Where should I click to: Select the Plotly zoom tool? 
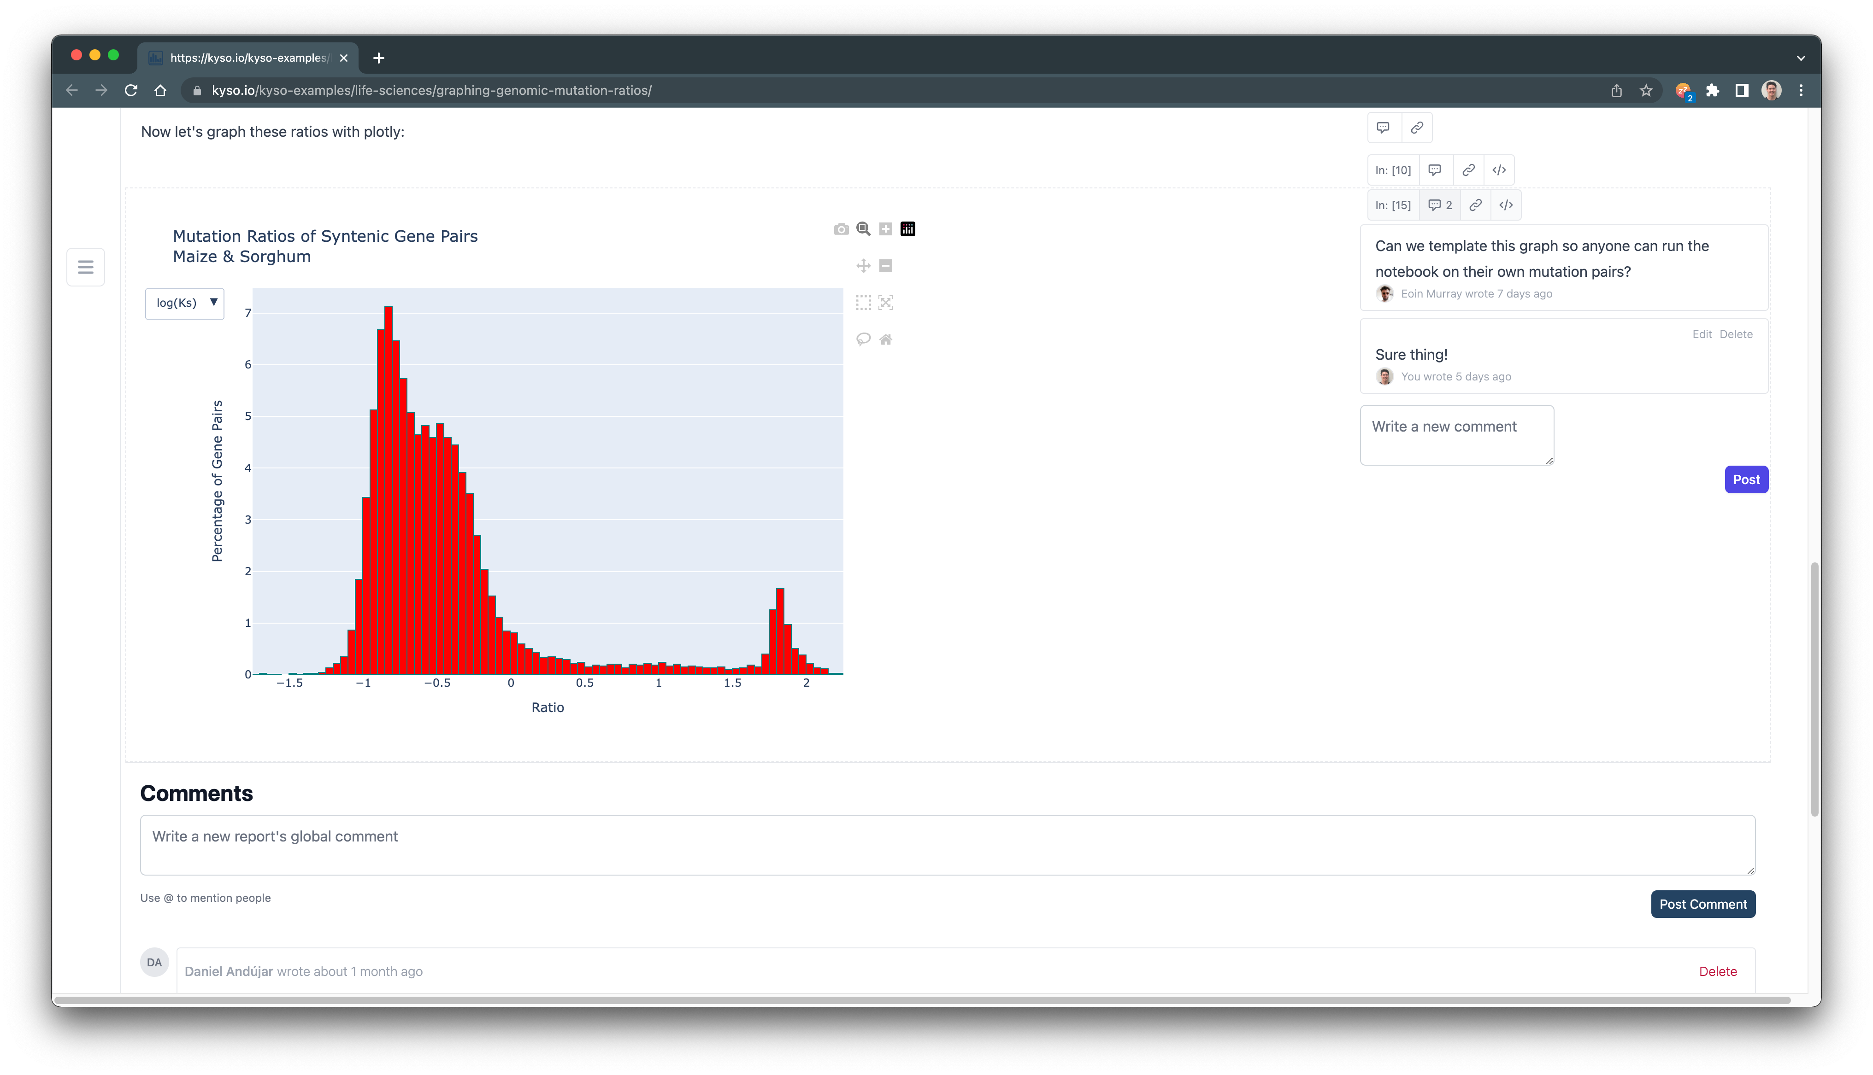(863, 229)
